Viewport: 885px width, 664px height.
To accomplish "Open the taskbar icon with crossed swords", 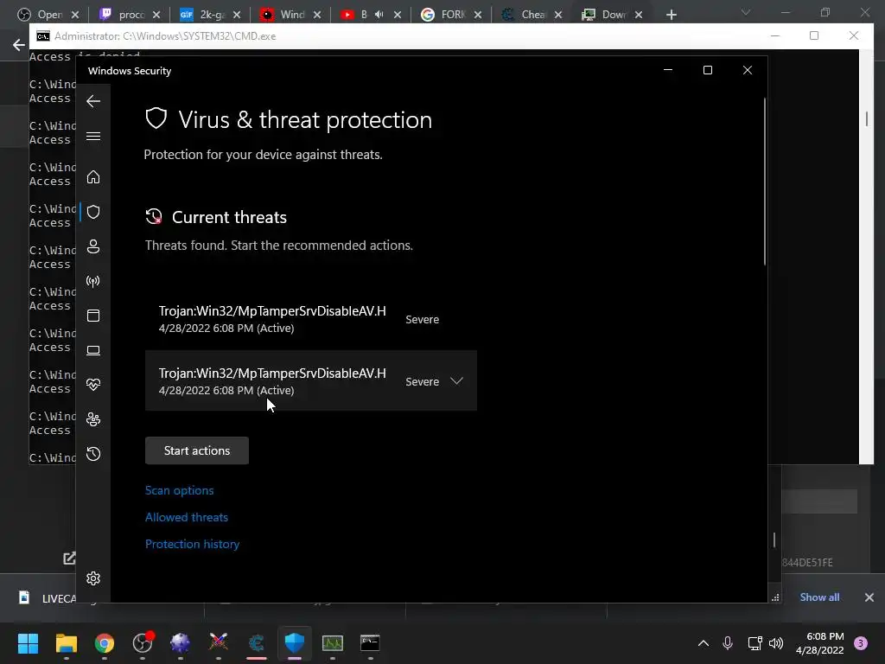I will point(219,643).
